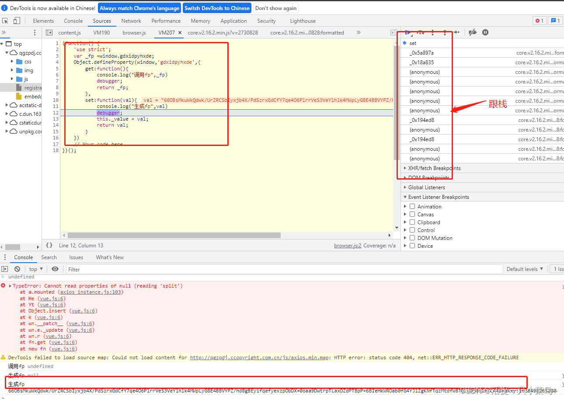This screenshot has width=564, height=399.
Task: Resume script execution in debugger
Action: [x=407, y=32]
